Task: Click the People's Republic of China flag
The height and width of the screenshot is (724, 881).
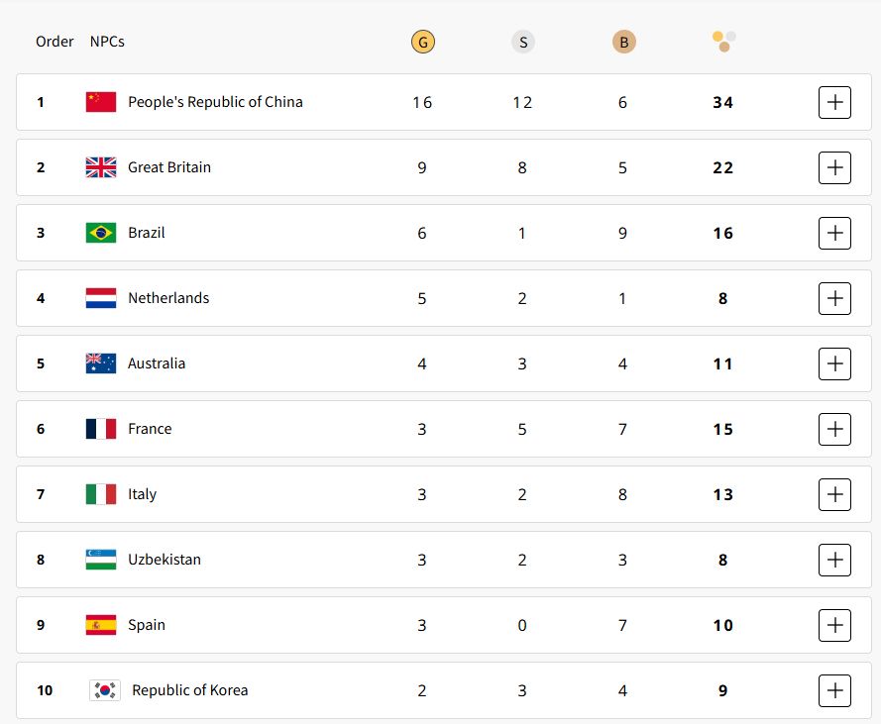Action: tap(101, 102)
